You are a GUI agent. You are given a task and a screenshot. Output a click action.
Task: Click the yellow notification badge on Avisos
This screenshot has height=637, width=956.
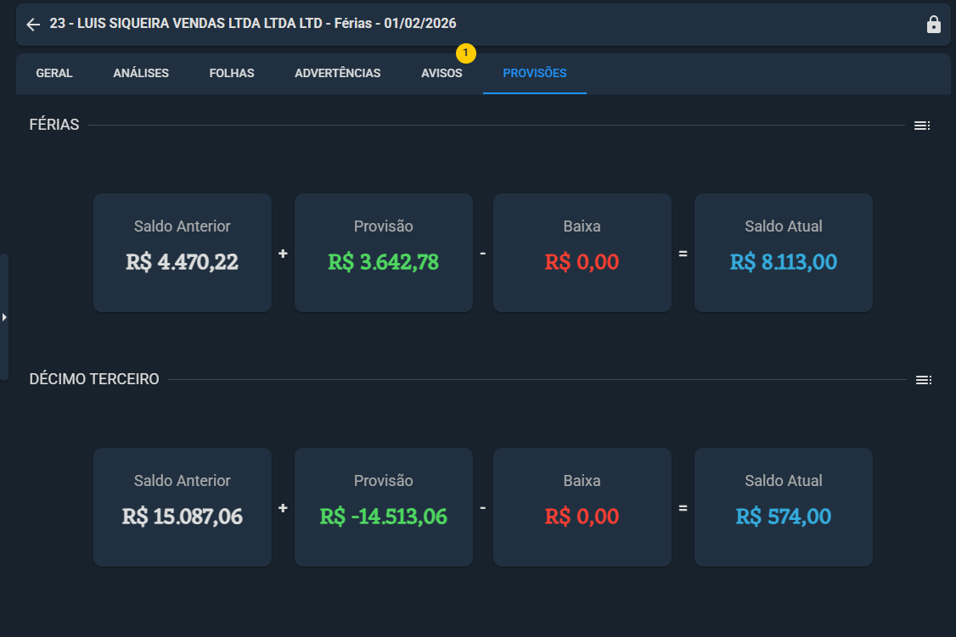466,53
